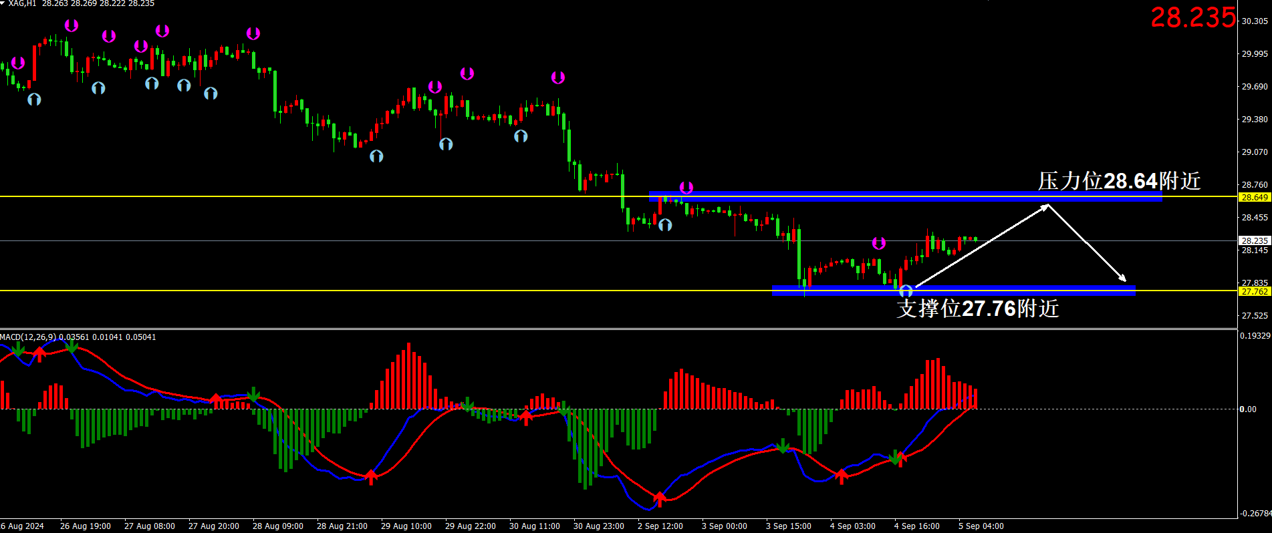The image size is (1272, 533).
Task: Select the large red 28.235 price display
Action: click(1193, 17)
